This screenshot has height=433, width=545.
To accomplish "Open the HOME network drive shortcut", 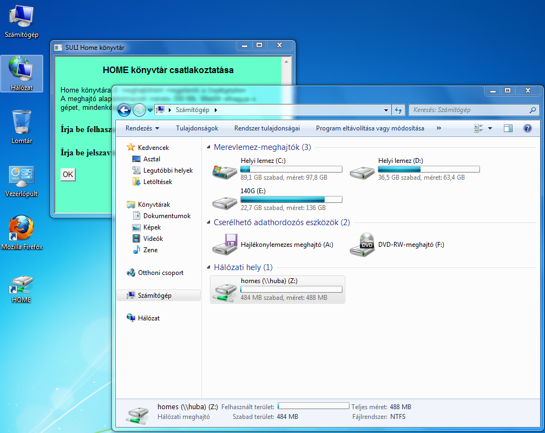I will coord(22,287).
